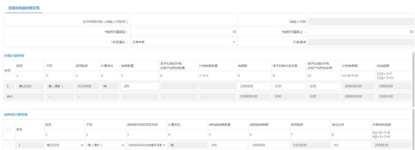Viewport: 415px width, 150px height.
Task: Click 减免税计算明细 section heading
Action: pyautogui.click(x=16, y=114)
